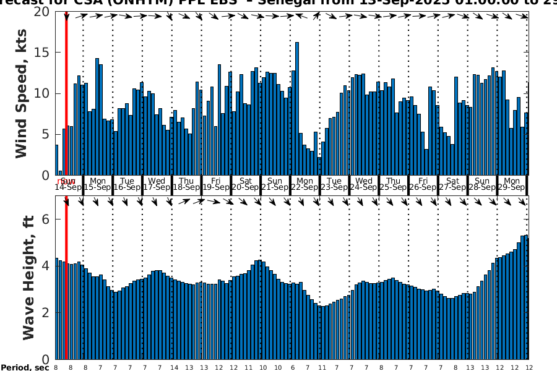Viewport: 557px width, 371px height.
Task: Click wind speed axis tick '20'
Action: (41, 12)
